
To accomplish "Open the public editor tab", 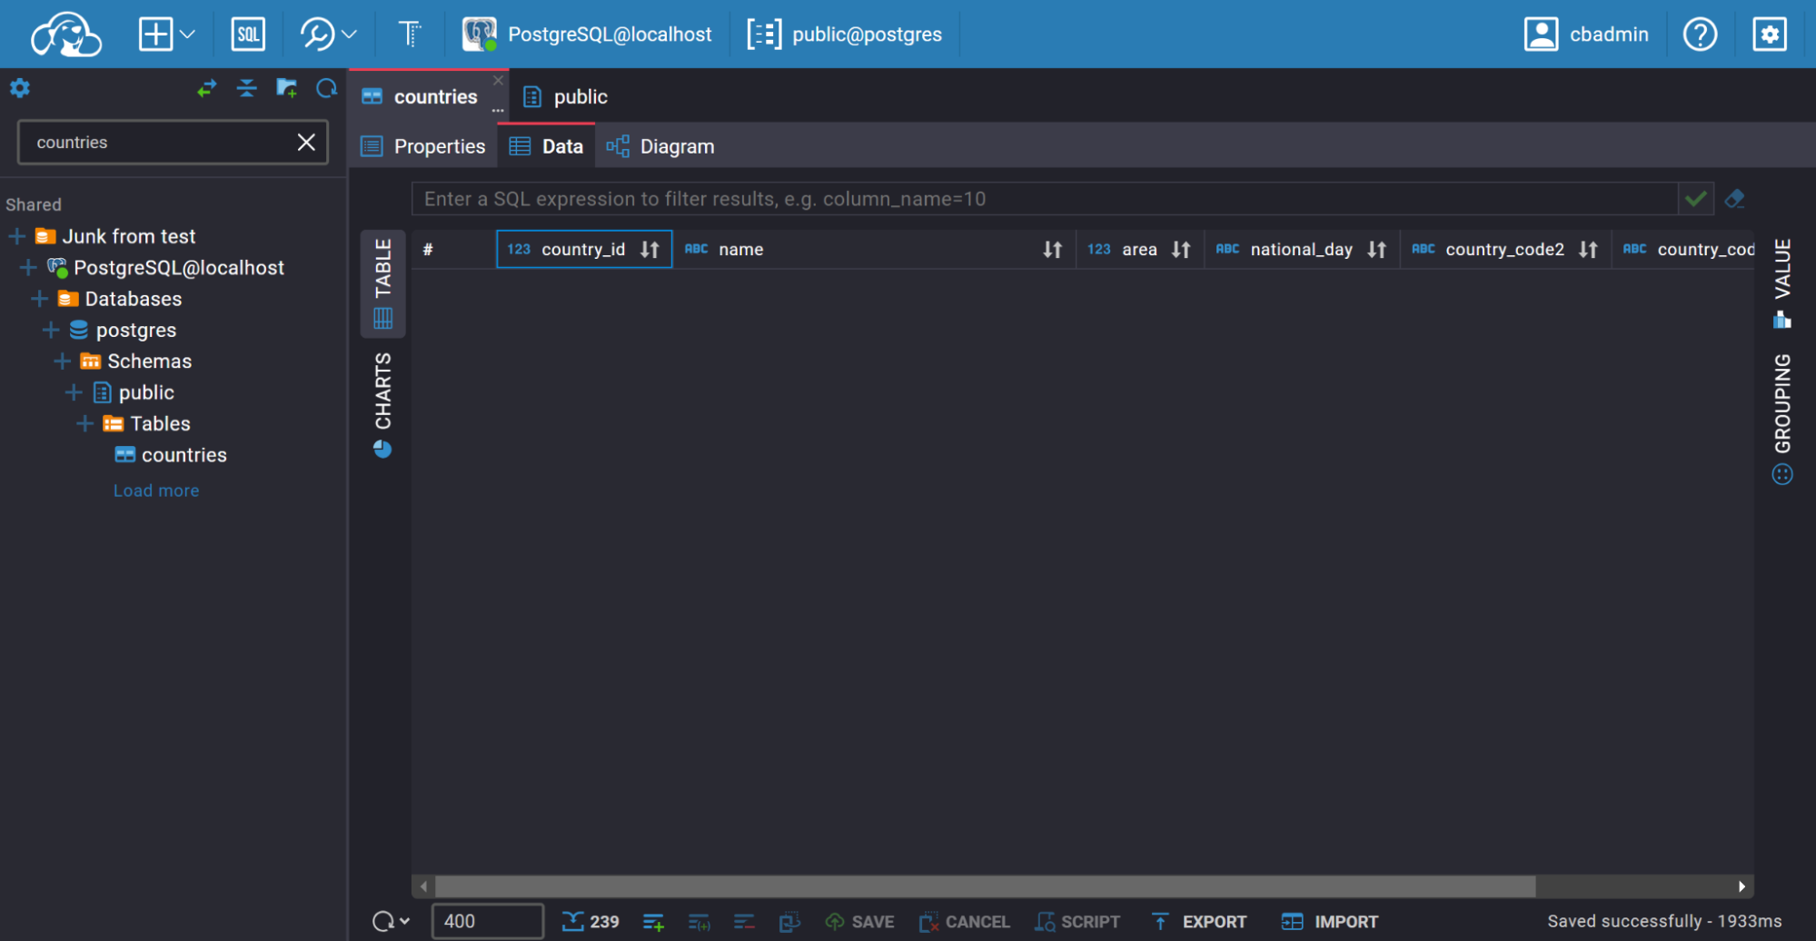I will pyautogui.click(x=565, y=96).
